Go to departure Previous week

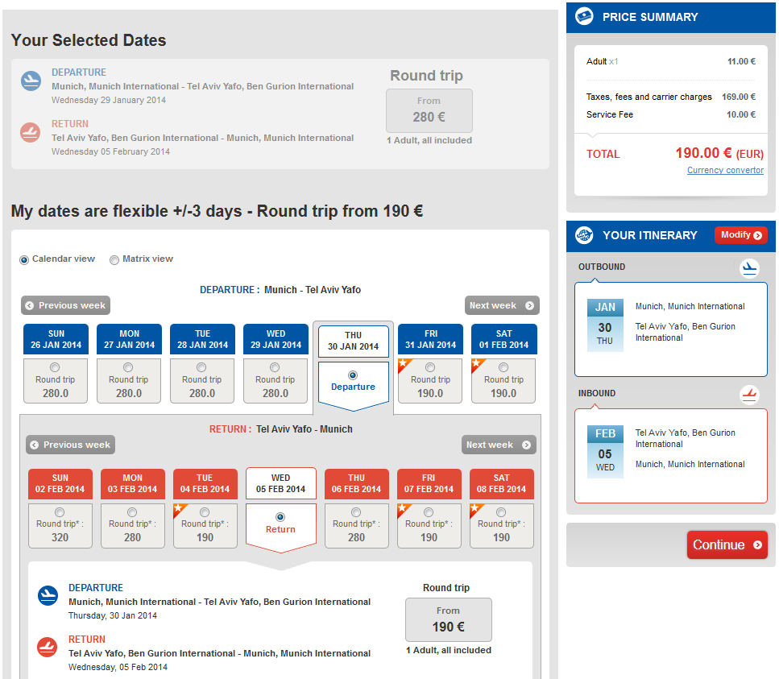(65, 305)
